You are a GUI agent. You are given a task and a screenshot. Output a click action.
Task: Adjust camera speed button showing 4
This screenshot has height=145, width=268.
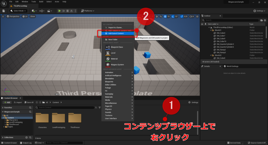point(192,16)
